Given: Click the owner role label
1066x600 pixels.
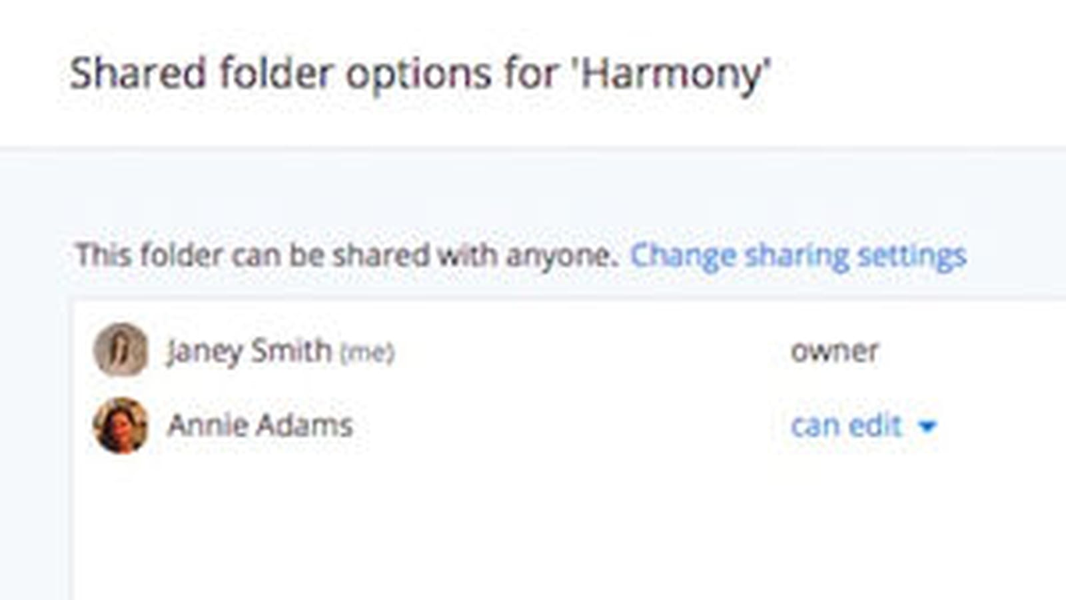Looking at the screenshot, I should pos(835,351).
